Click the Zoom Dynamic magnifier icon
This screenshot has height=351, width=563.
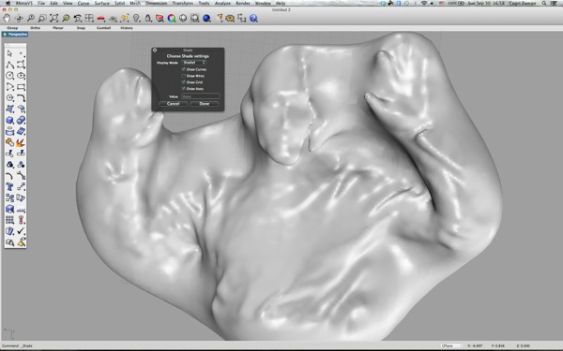click(31, 19)
